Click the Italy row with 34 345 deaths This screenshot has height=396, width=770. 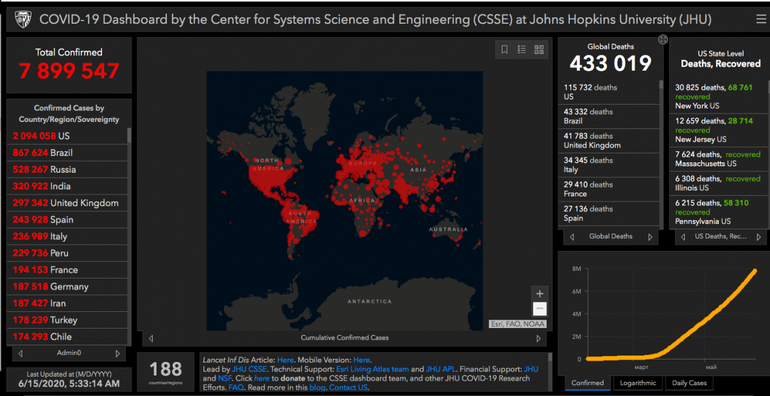[x=609, y=165]
